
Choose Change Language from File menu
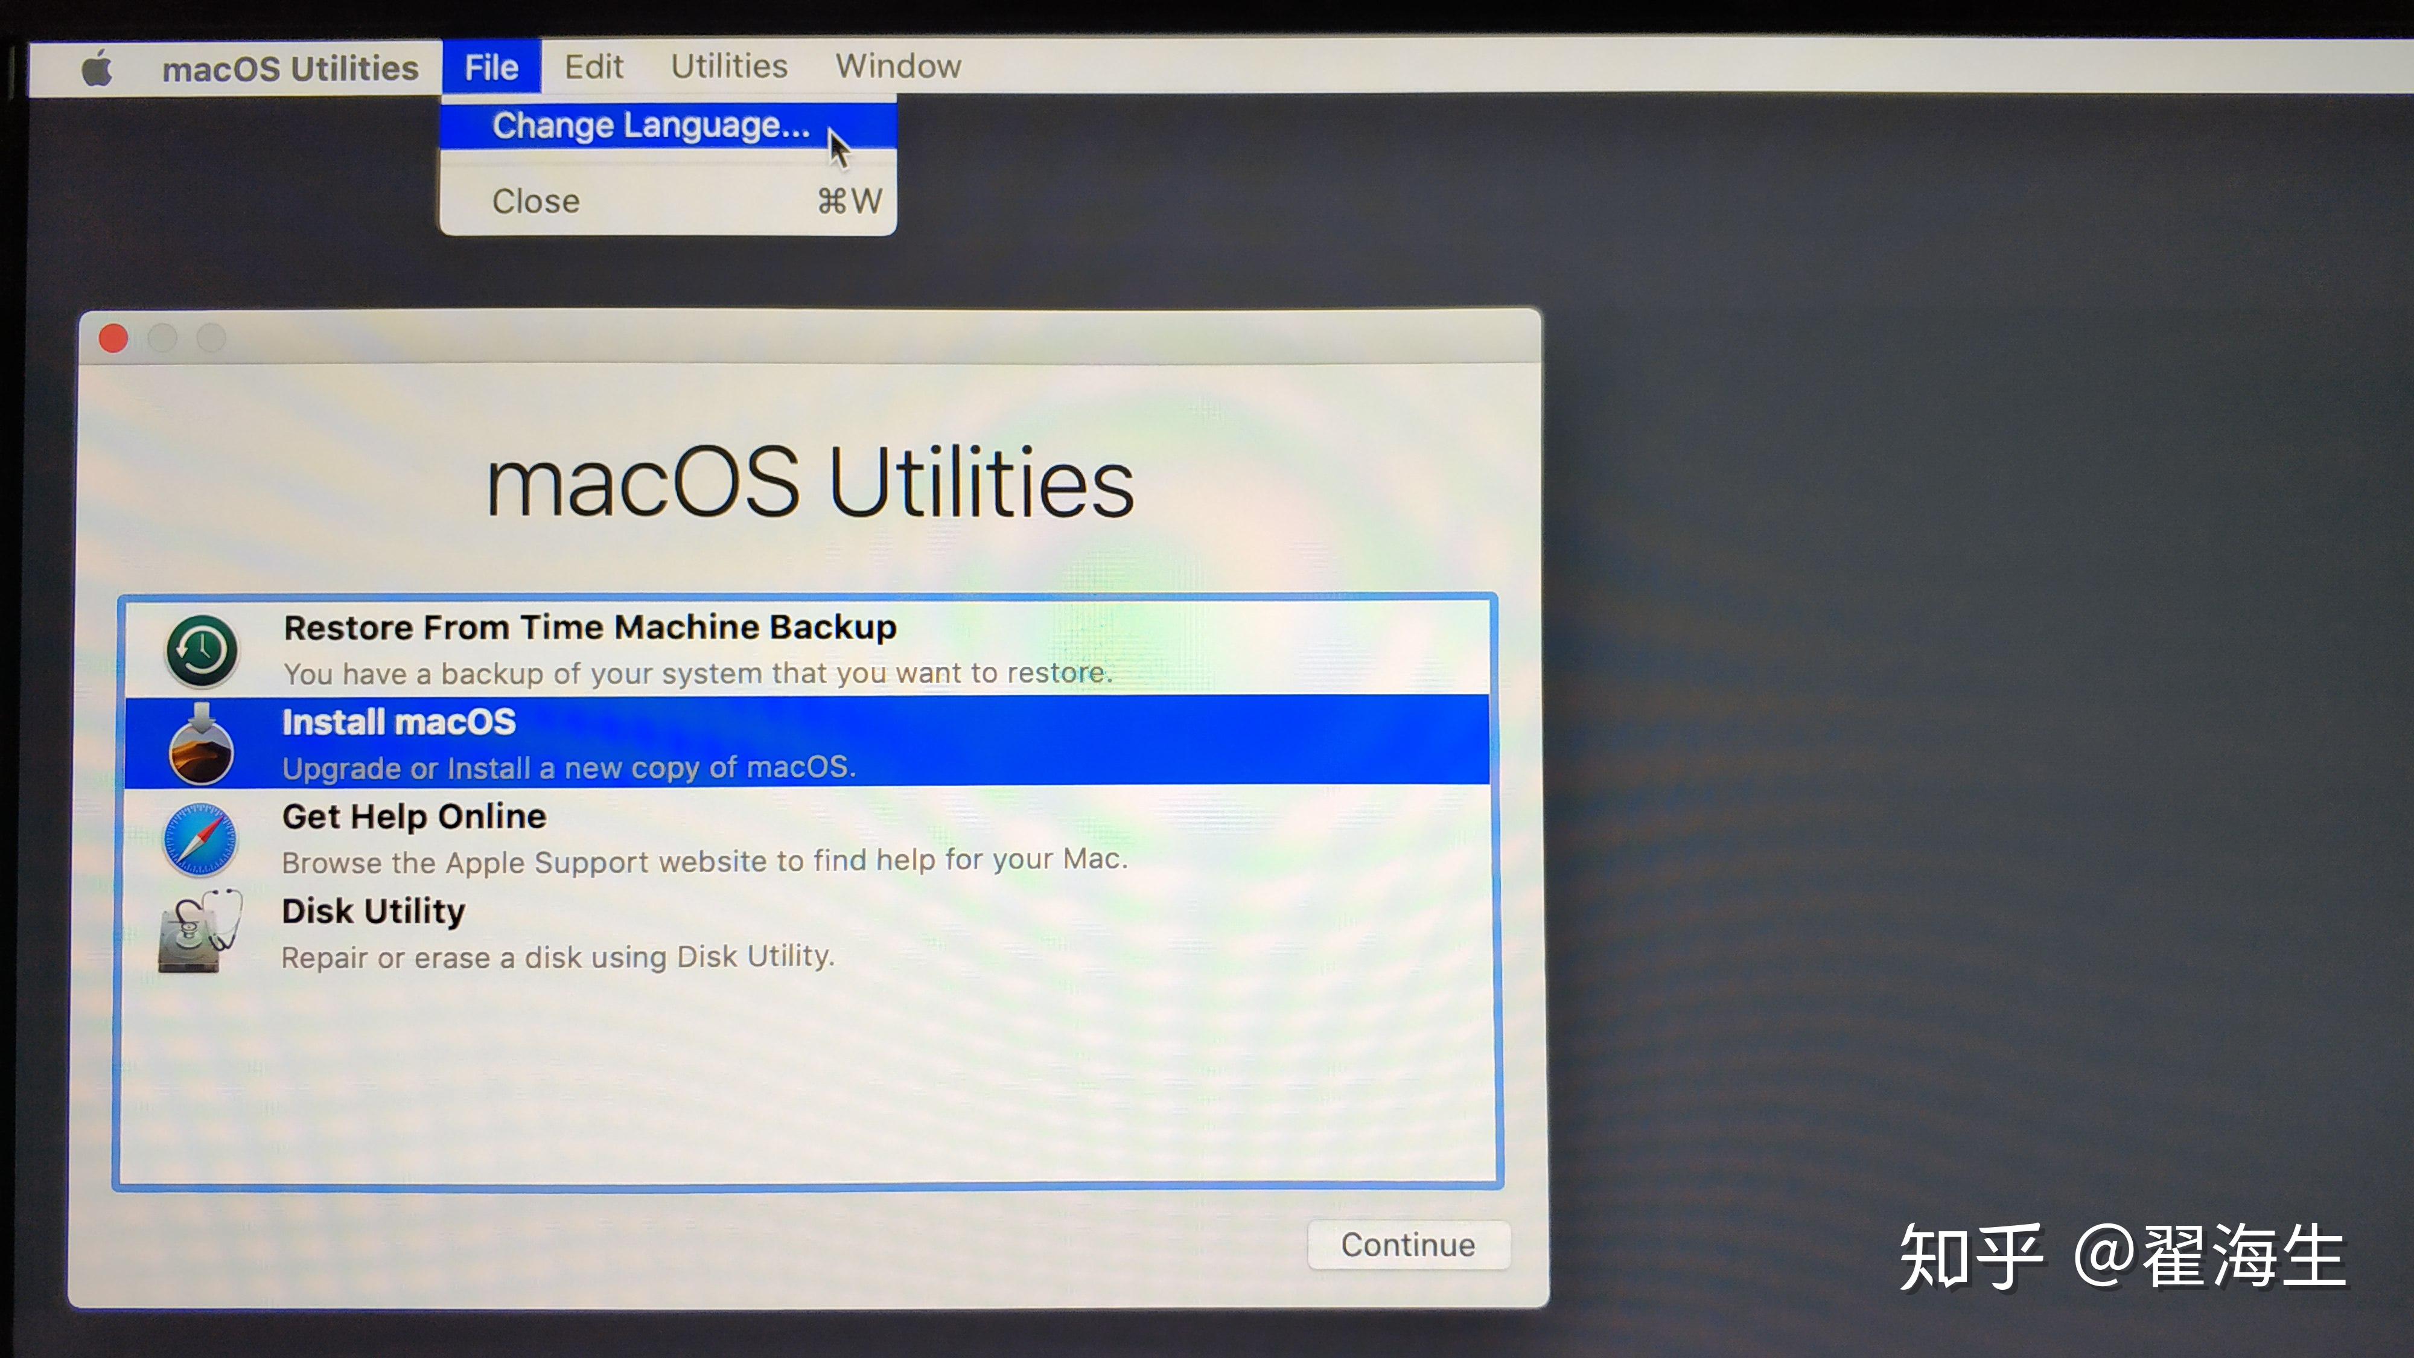(651, 126)
